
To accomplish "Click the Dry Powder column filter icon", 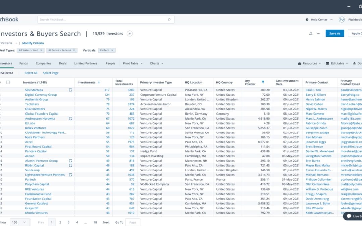I will 263,82.
